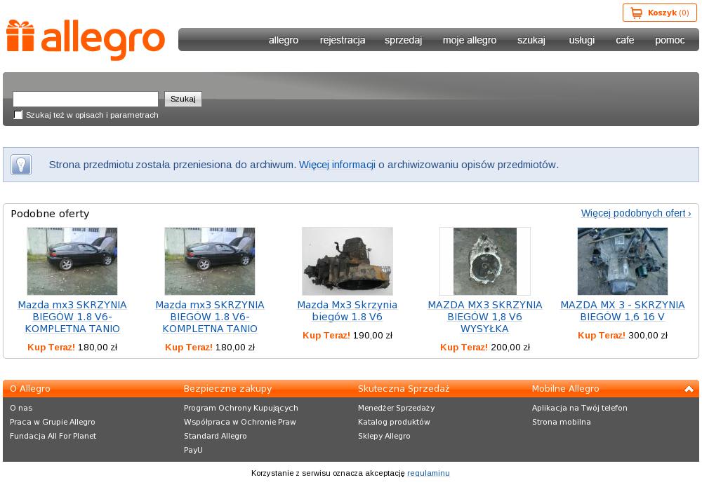Viewport: 702px width, 487px height.
Task: Click the 'Szukaj' search button
Action: click(x=183, y=99)
